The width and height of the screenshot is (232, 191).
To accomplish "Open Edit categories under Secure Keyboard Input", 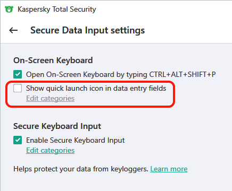I will click(x=51, y=150).
